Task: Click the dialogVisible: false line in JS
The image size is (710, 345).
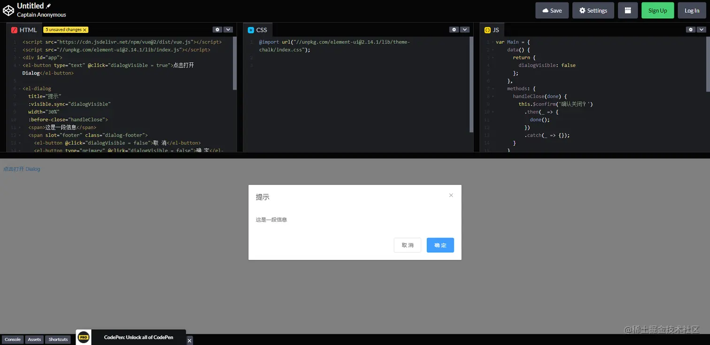Action: click(547, 65)
